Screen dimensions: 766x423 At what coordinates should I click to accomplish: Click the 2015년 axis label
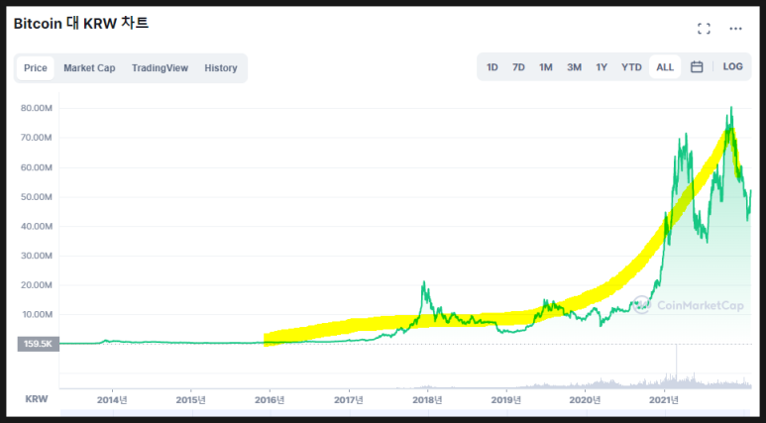click(190, 400)
